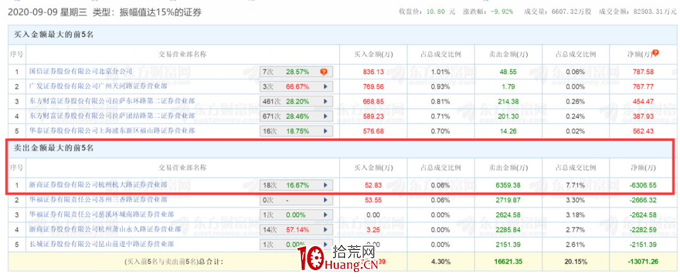Click total net amount -13071.26
This screenshot has width=680, height=277.
pos(643,262)
